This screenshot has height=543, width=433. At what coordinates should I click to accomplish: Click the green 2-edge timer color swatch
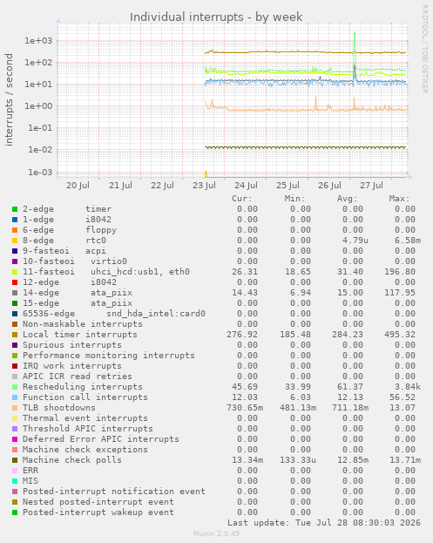15,209
